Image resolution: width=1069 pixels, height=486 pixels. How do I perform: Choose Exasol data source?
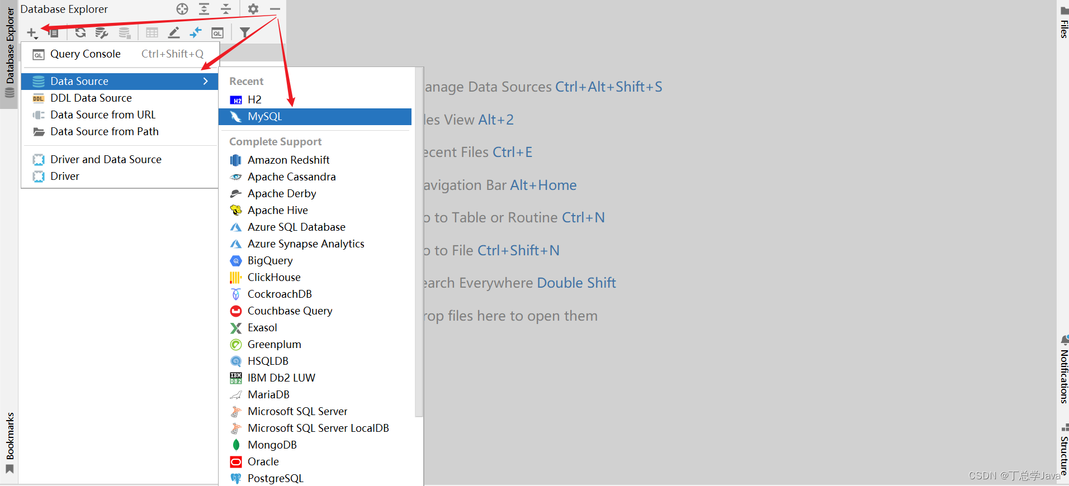(x=315, y=328)
